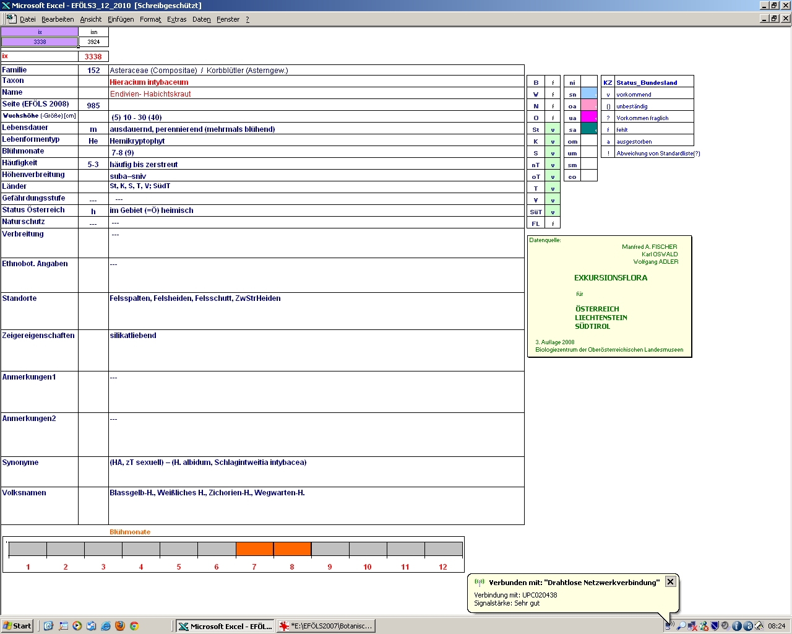Click the orange month 8 bloom bar
The height and width of the screenshot is (634, 792).
292,549
